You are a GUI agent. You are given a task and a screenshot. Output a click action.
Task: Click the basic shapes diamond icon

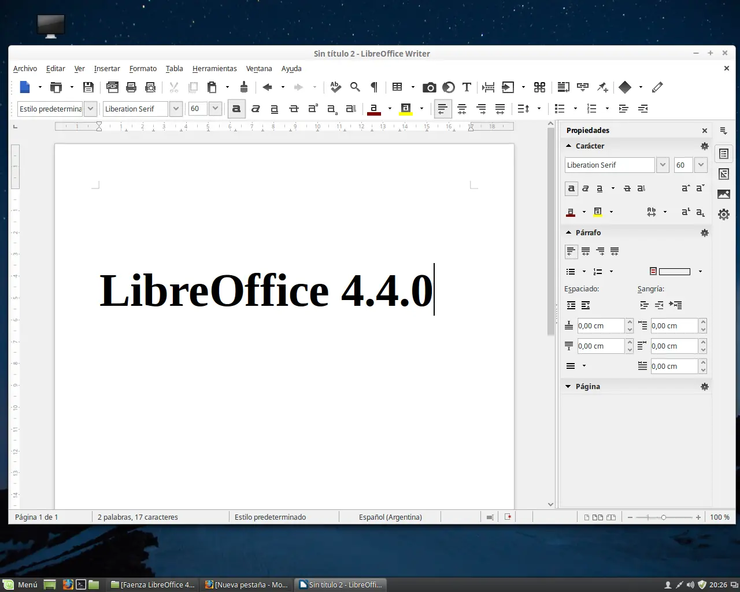tap(624, 87)
